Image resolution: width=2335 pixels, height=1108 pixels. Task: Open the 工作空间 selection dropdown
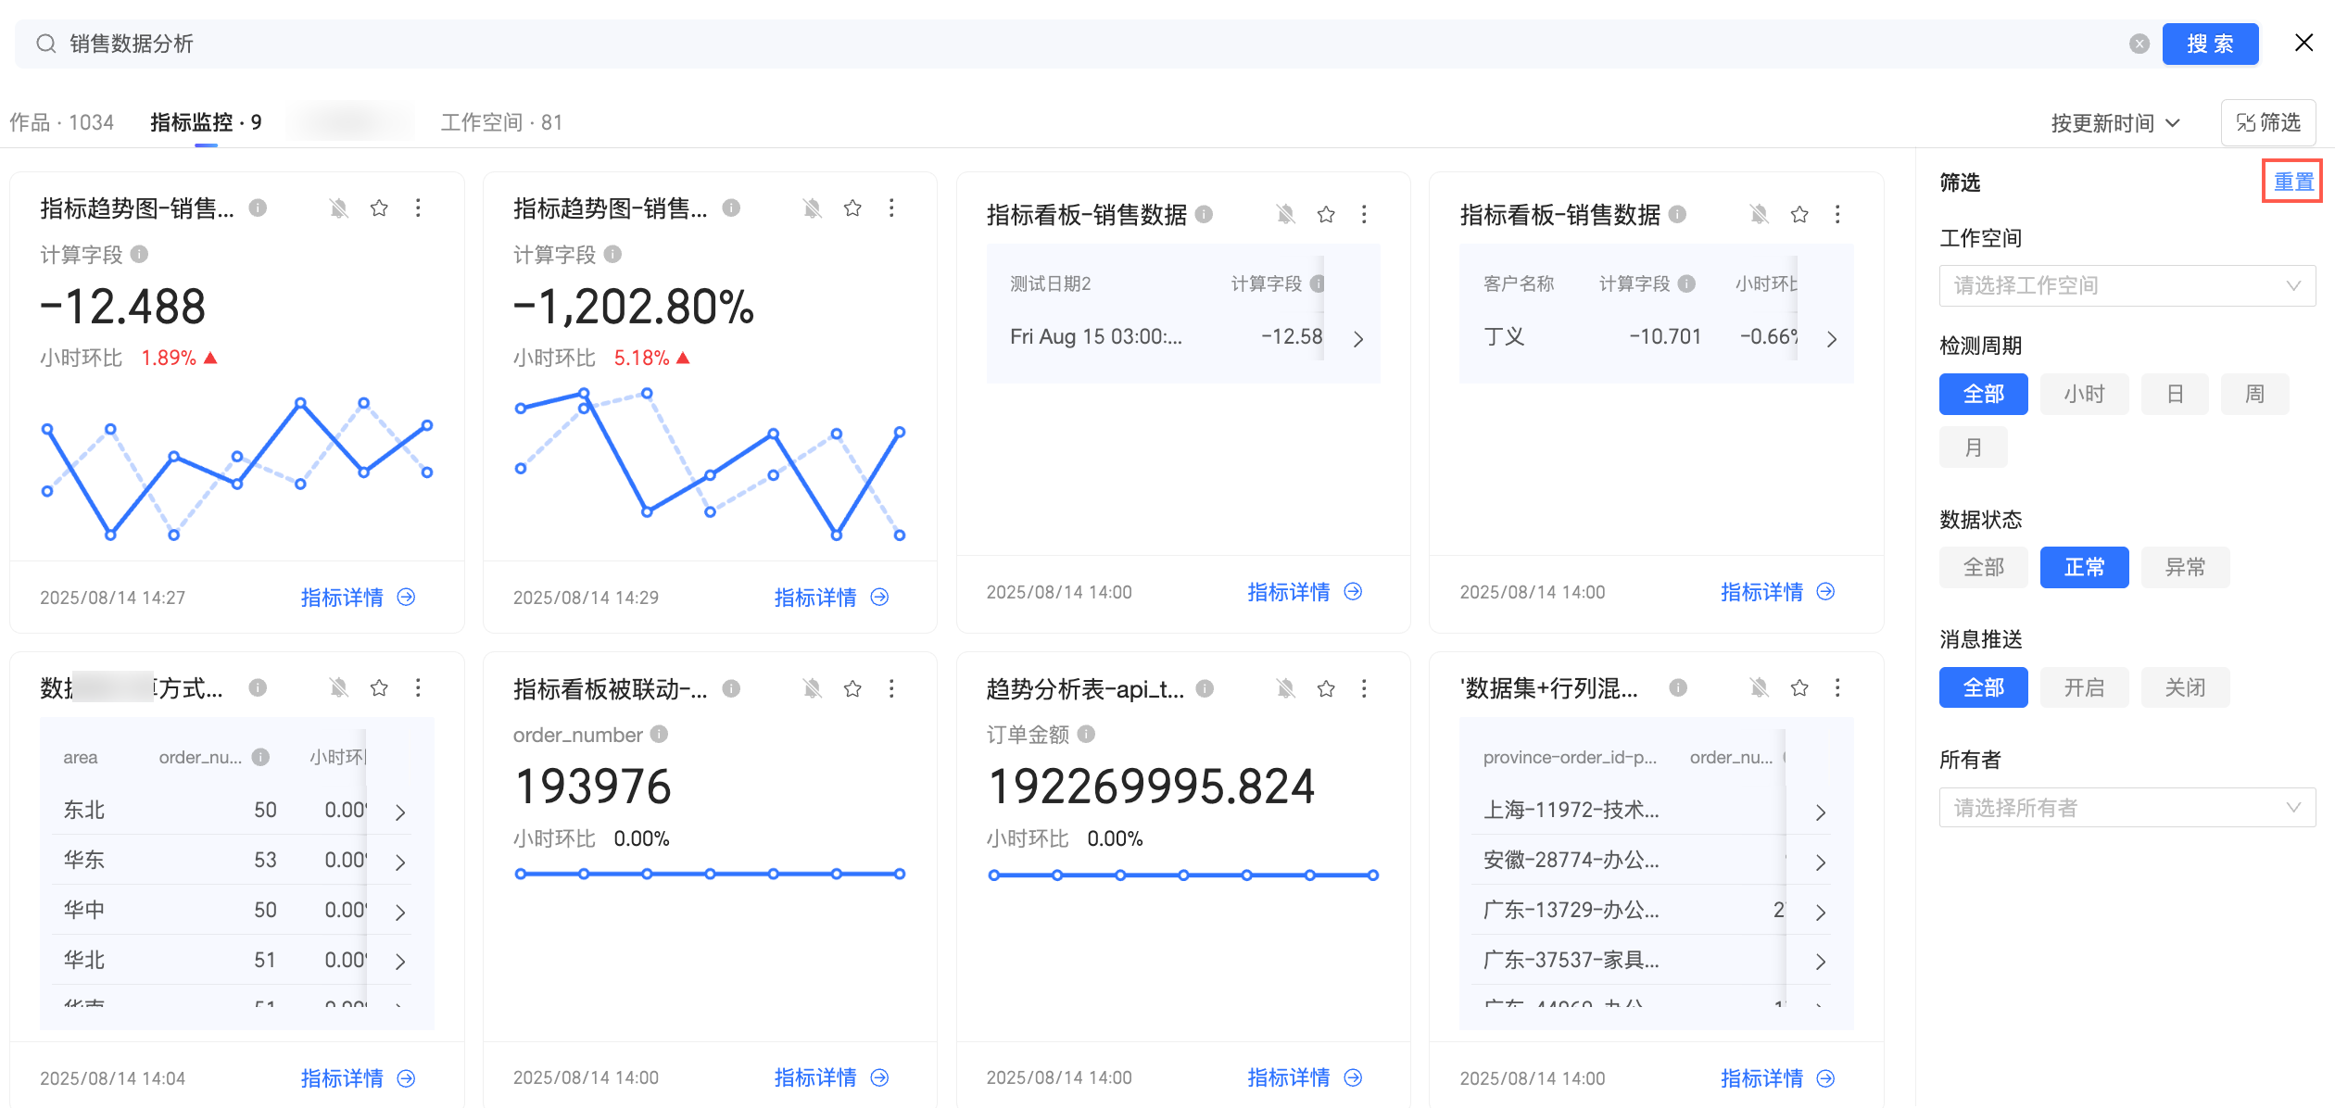click(2127, 285)
